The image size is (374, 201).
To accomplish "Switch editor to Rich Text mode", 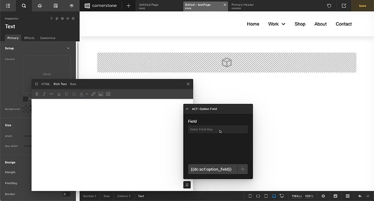I will tap(60, 84).
